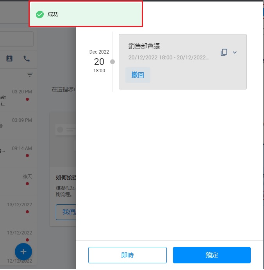The width and height of the screenshot is (264, 270).
Task: Open the conversation from 03:20 PM
Action: pyautogui.click(x=18, y=97)
